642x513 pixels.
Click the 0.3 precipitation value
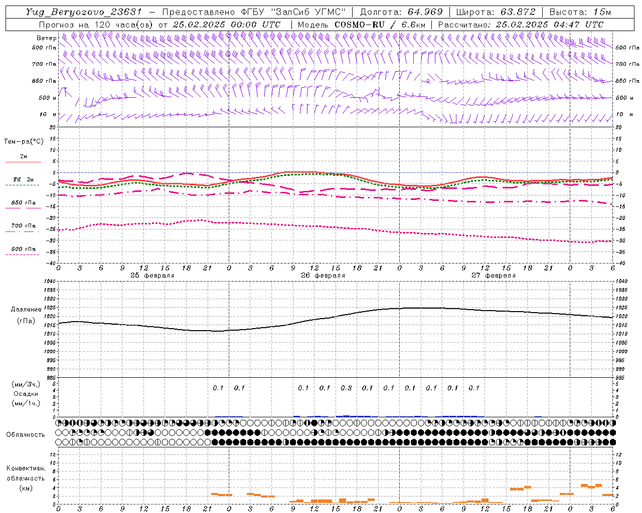(346, 388)
